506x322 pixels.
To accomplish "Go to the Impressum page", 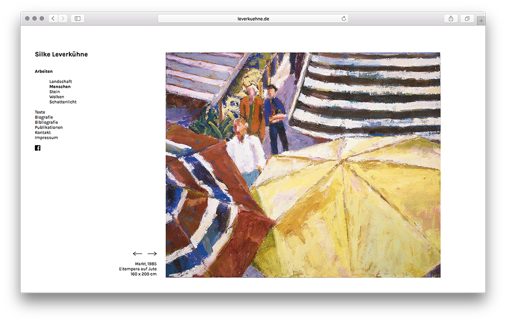I will click(47, 138).
